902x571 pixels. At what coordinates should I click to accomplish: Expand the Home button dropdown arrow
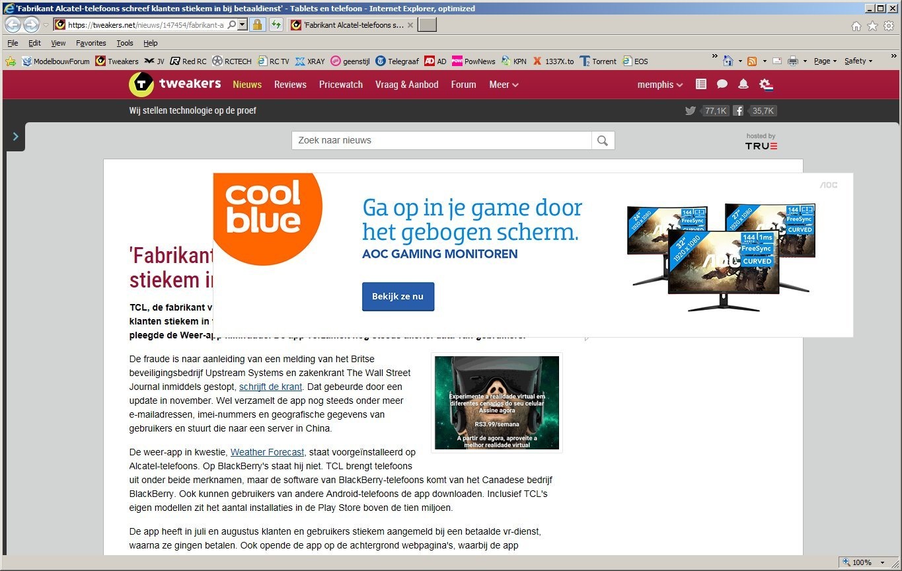point(740,61)
